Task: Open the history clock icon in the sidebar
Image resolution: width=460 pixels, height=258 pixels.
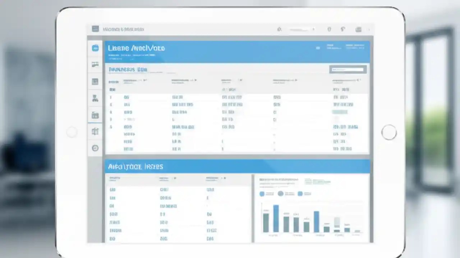Action: pos(95,148)
